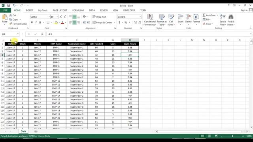Viewport: 253px width, 142px height.
Task: Open Conditional Formatting
Action: pyautogui.click(x=150, y=20)
